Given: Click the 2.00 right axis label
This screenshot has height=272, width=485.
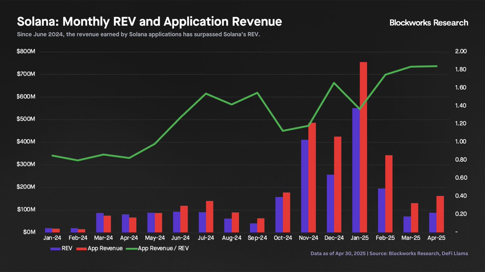Looking at the screenshot, I should tap(461, 52).
